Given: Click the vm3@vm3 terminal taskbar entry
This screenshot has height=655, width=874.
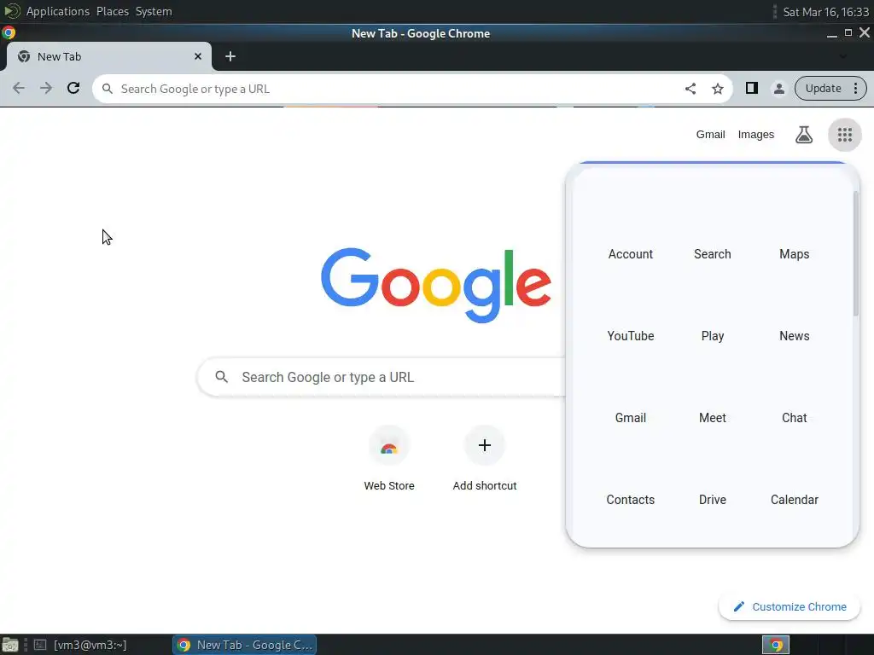Looking at the screenshot, I should [x=81, y=645].
